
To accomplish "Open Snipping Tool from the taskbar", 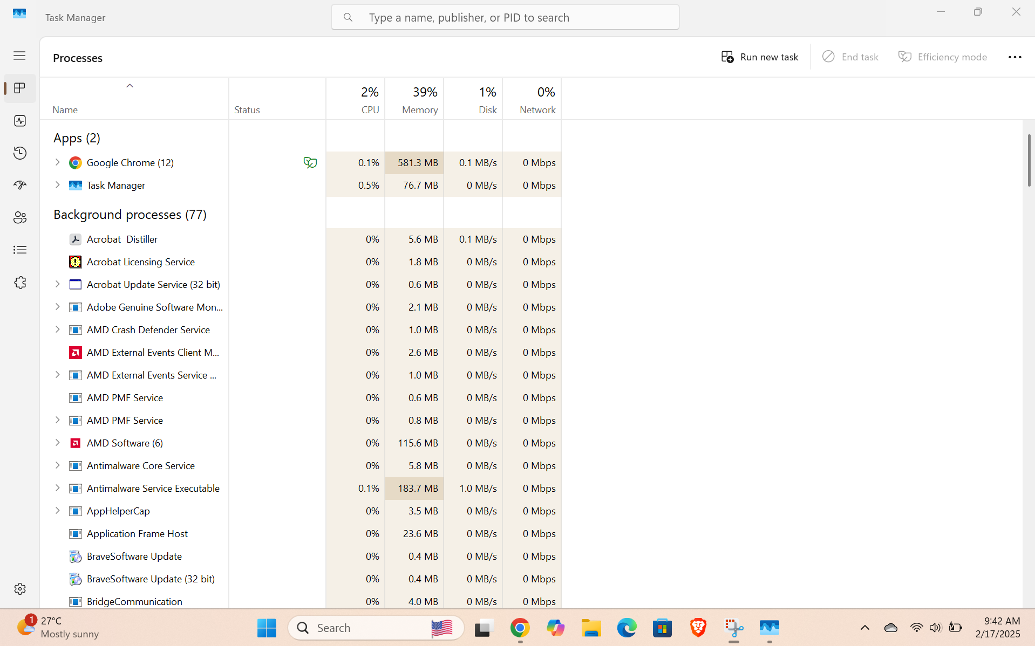I will click(x=733, y=628).
